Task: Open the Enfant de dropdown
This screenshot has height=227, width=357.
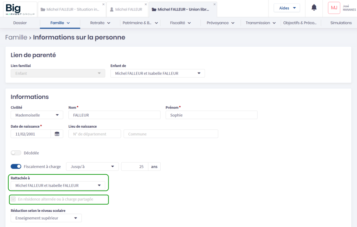Action: (158, 73)
